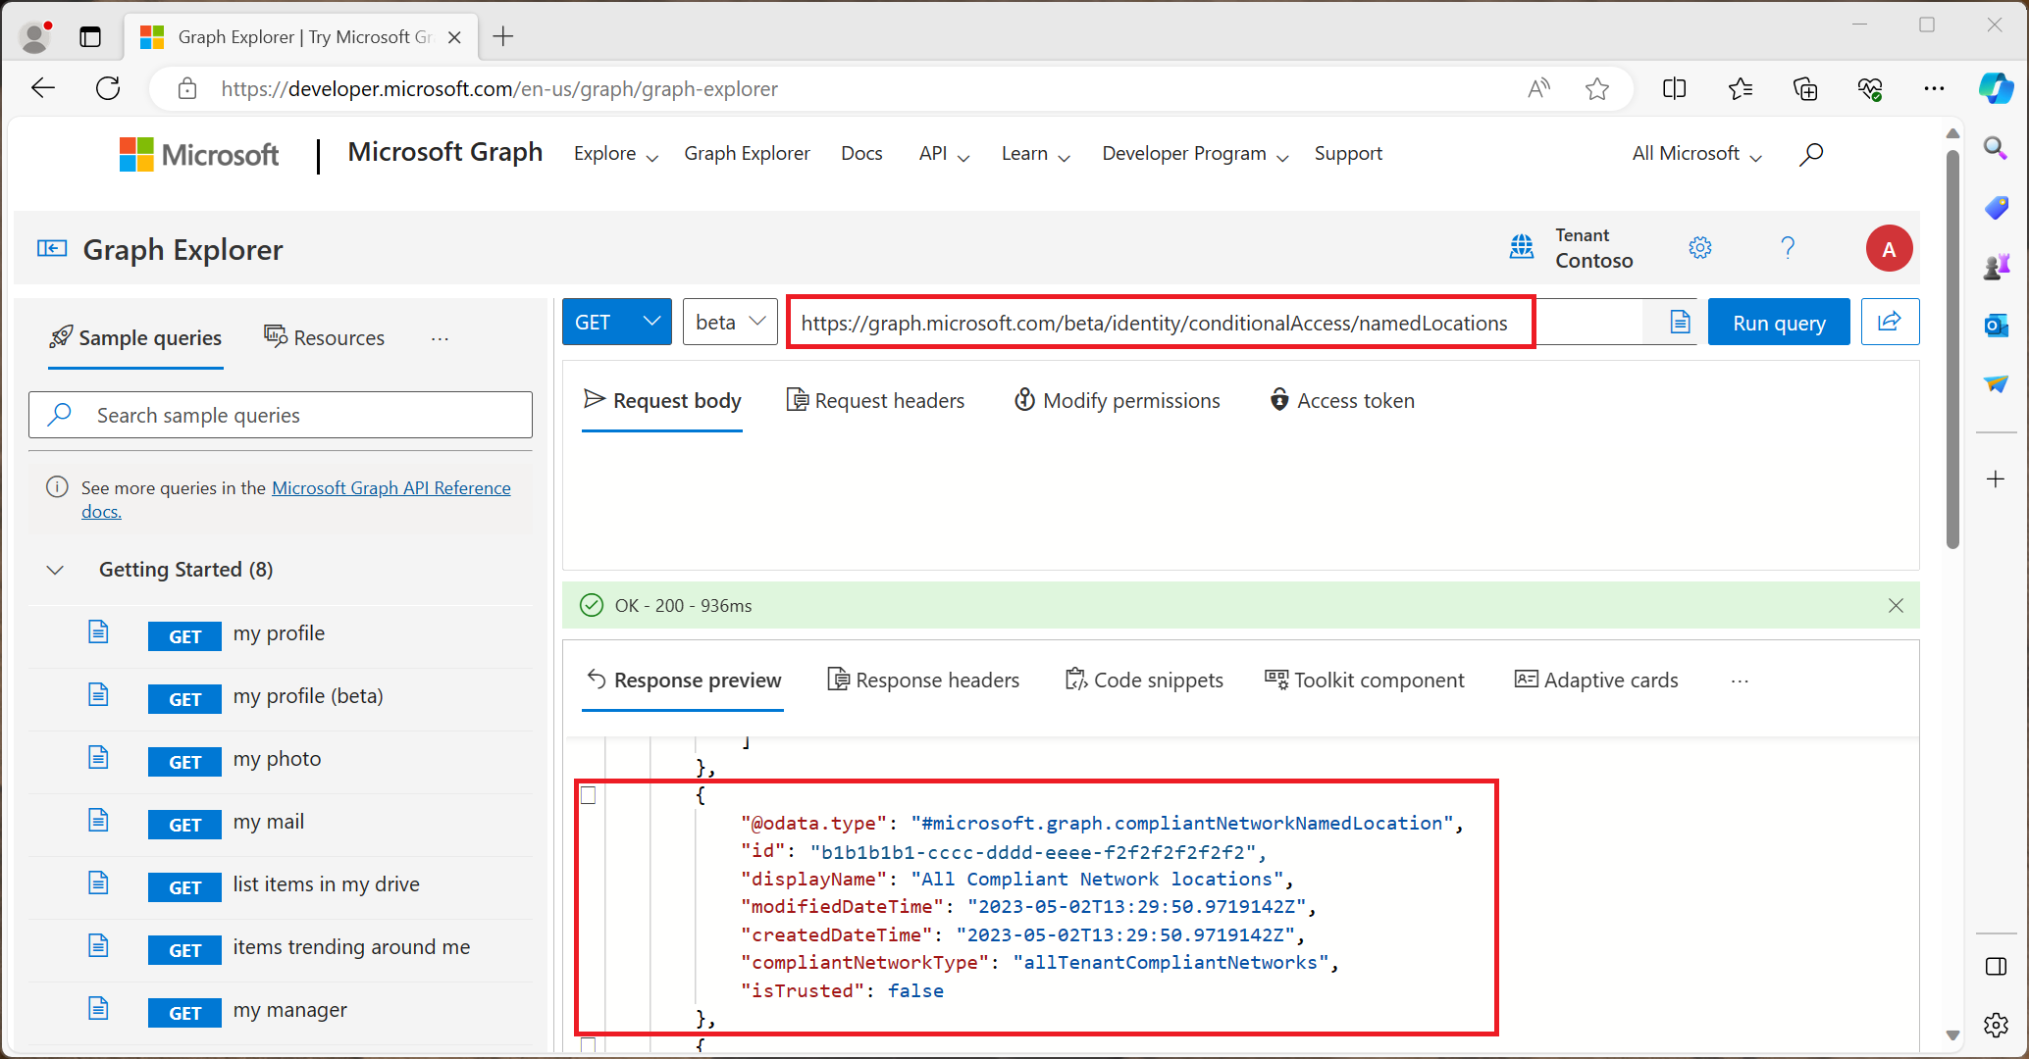
Task: Click the namedLocations URL input field
Action: 1157,323
